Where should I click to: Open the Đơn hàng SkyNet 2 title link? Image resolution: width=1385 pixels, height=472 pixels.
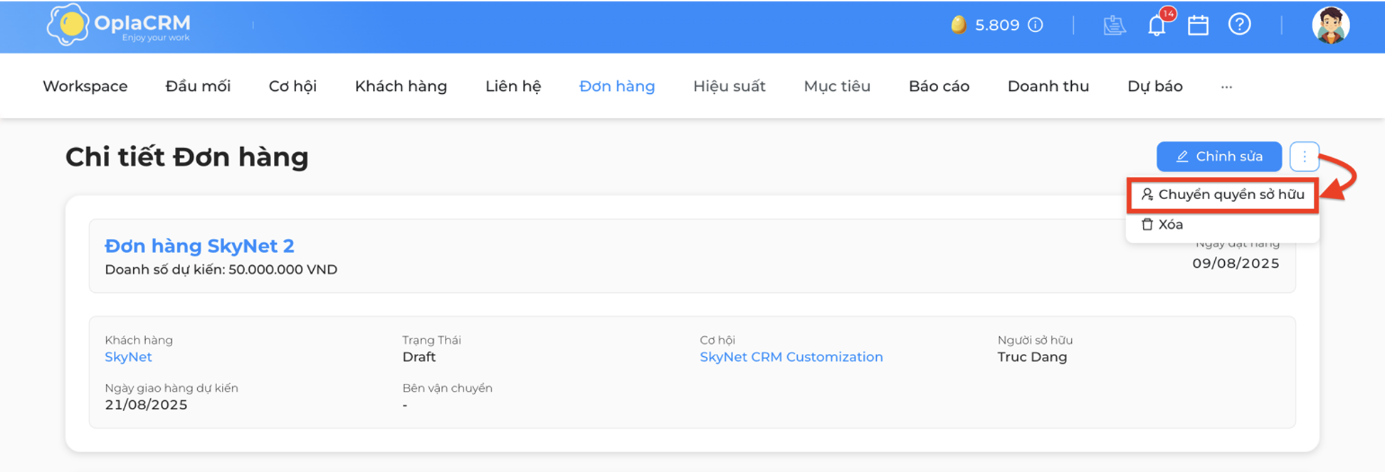click(x=199, y=246)
